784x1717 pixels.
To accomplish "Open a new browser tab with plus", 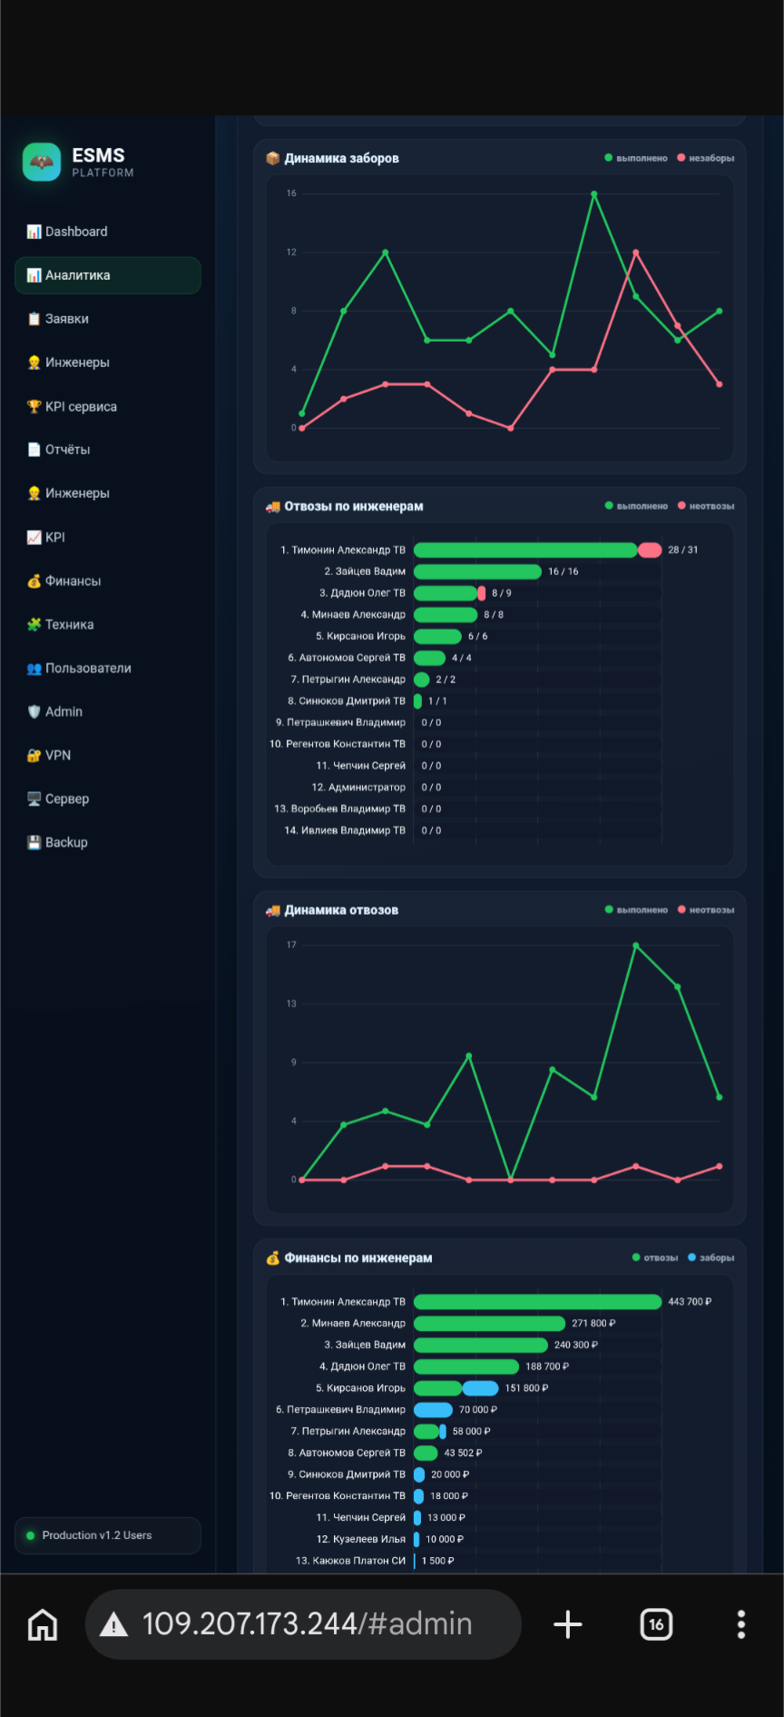I will pyautogui.click(x=568, y=1624).
